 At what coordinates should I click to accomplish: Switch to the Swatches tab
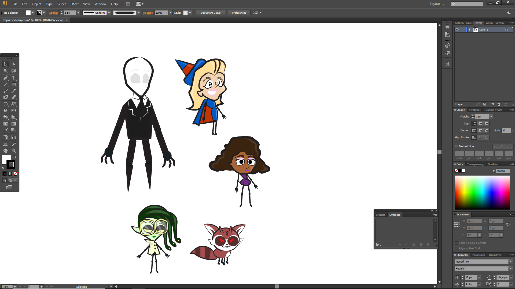(x=474, y=110)
